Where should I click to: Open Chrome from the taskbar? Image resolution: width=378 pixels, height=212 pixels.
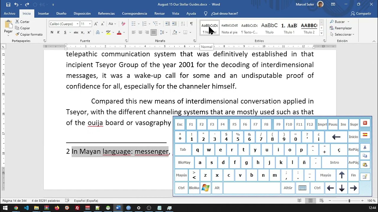pos(16,208)
